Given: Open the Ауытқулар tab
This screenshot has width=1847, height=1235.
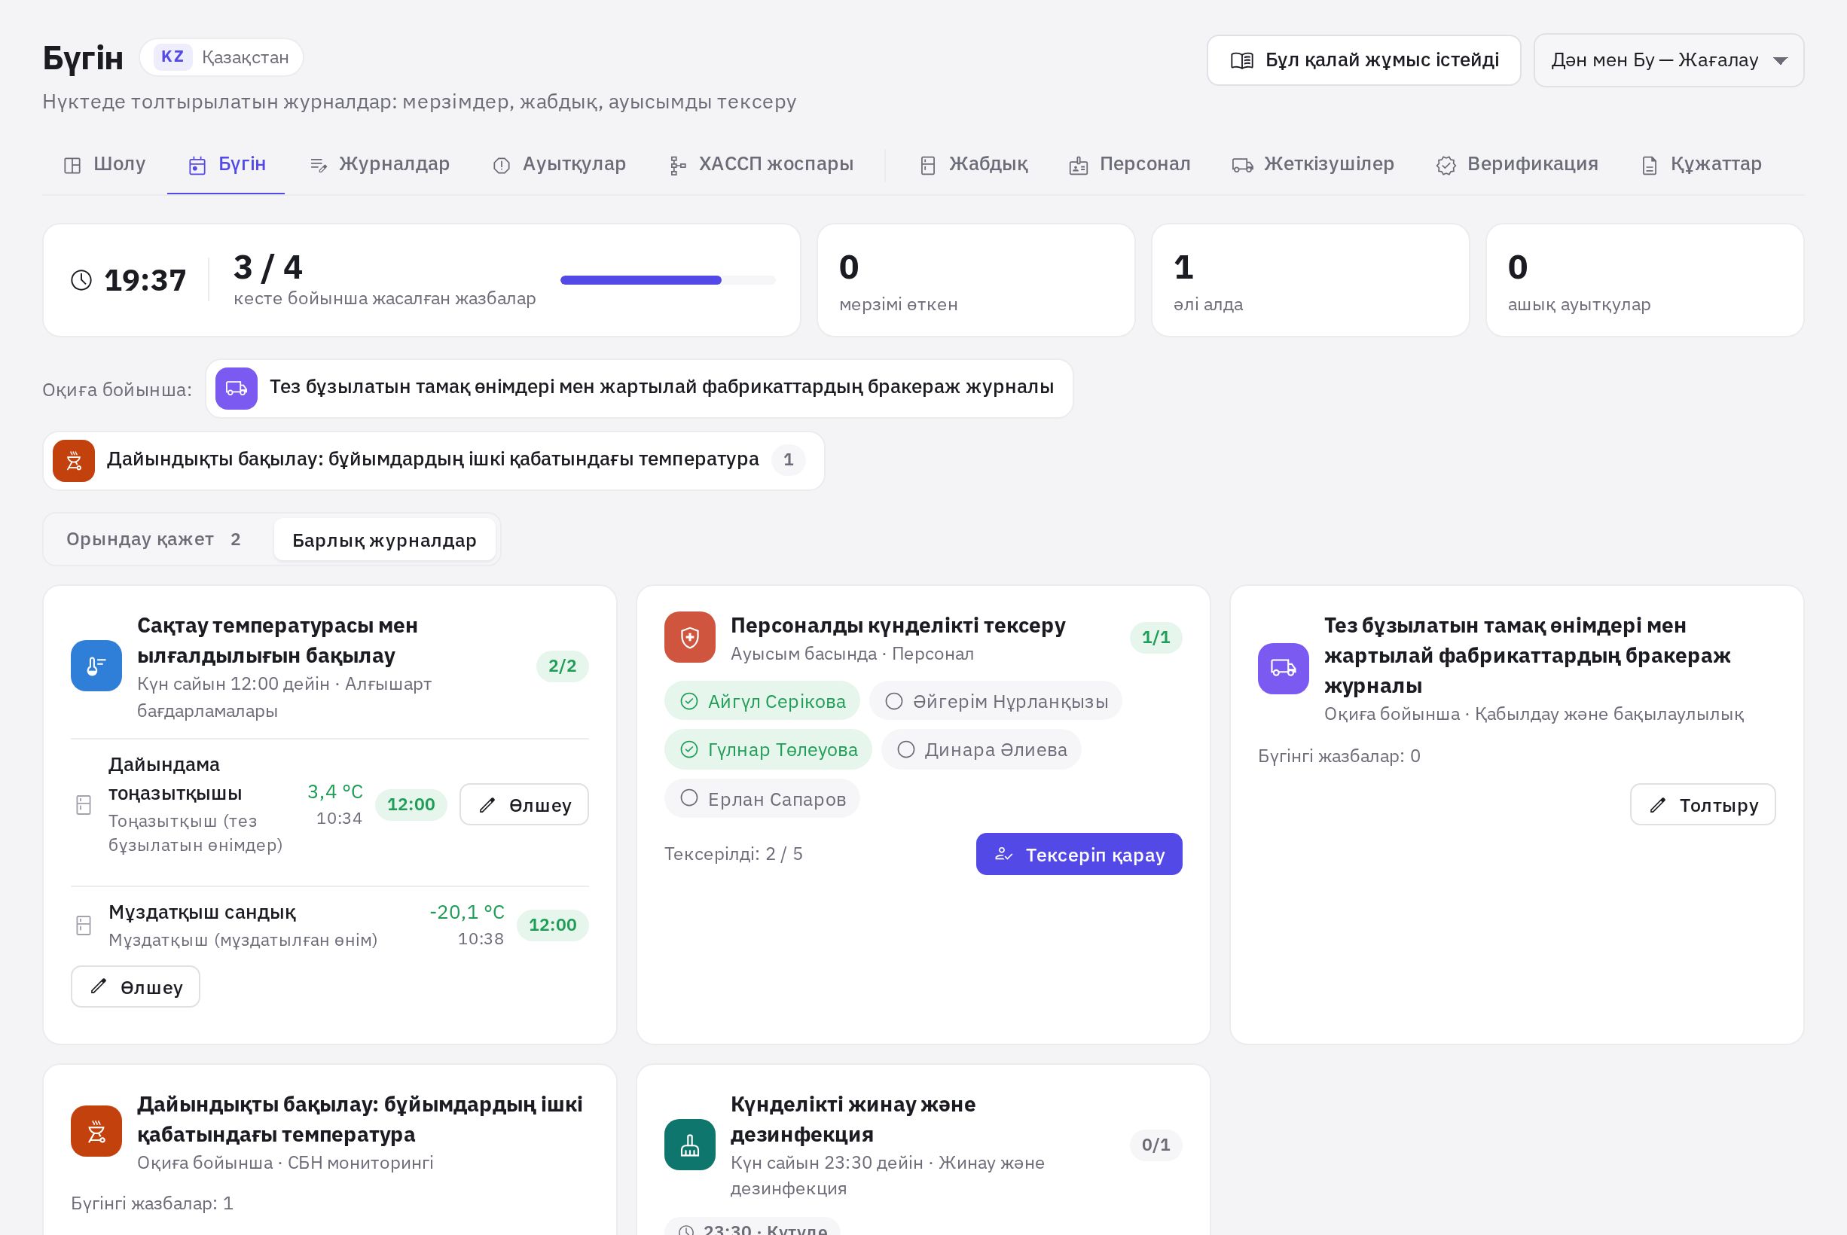Looking at the screenshot, I should click(558, 164).
